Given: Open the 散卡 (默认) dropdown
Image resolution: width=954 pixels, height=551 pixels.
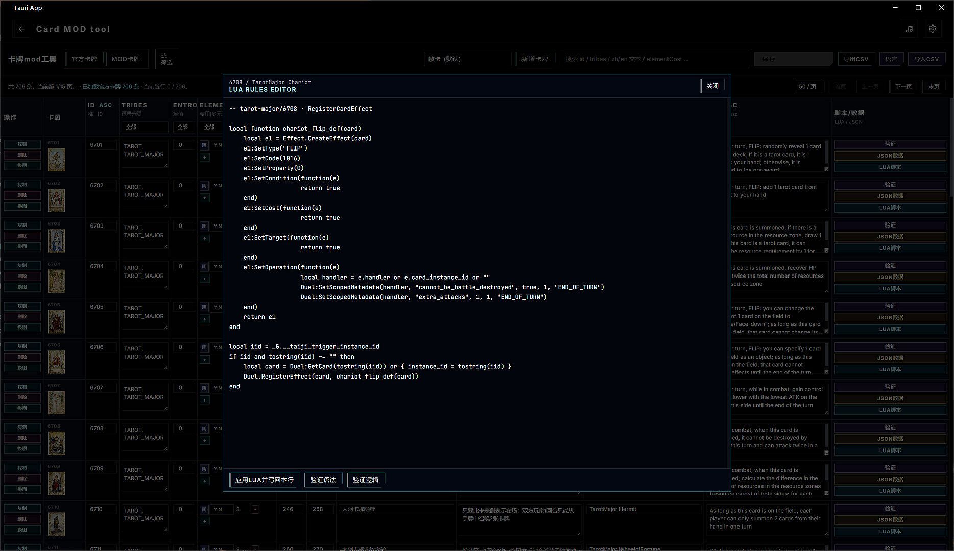Looking at the screenshot, I should pyautogui.click(x=467, y=59).
